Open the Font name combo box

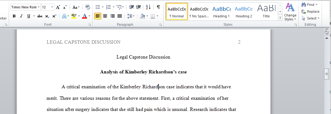26,7
